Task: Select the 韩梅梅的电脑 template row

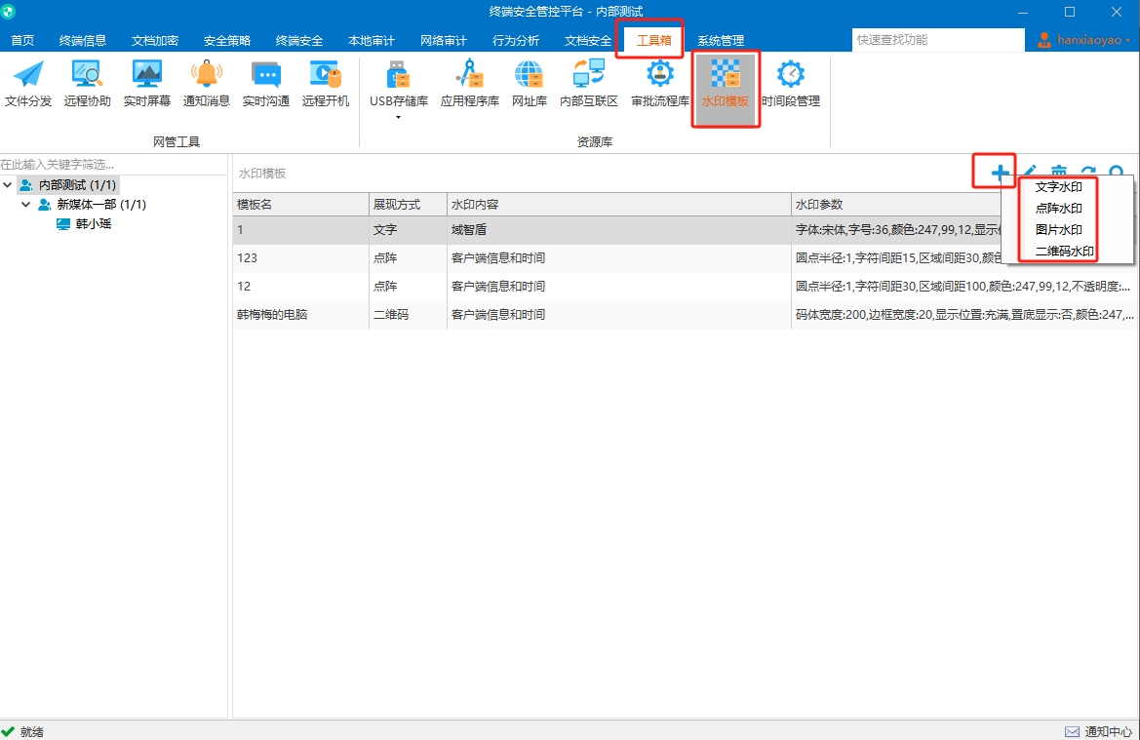Action: 684,315
